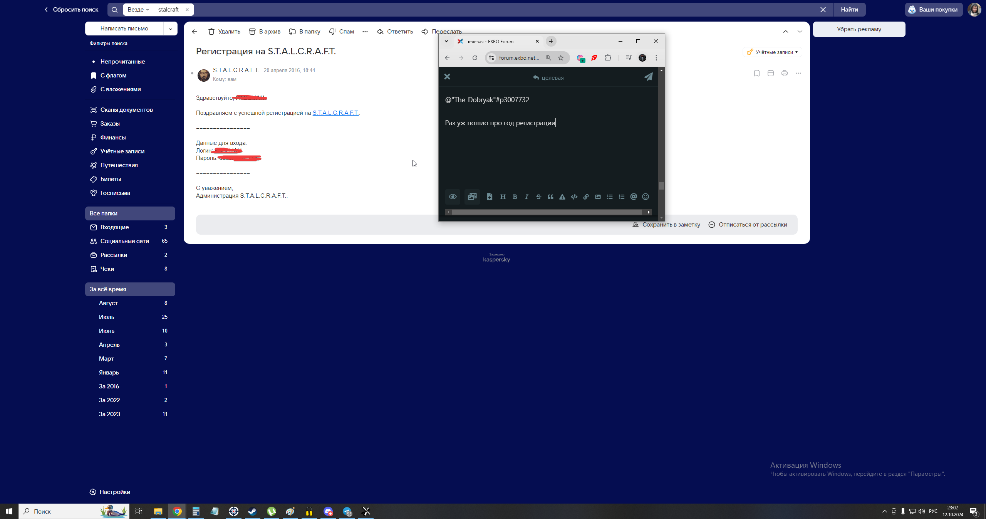Start search with the Найти button
The image size is (986, 519).
coord(849,10)
